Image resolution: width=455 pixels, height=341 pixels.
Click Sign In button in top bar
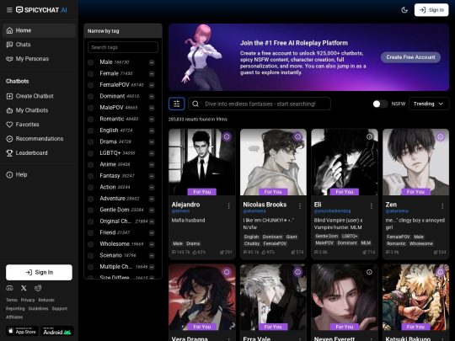tap(431, 10)
